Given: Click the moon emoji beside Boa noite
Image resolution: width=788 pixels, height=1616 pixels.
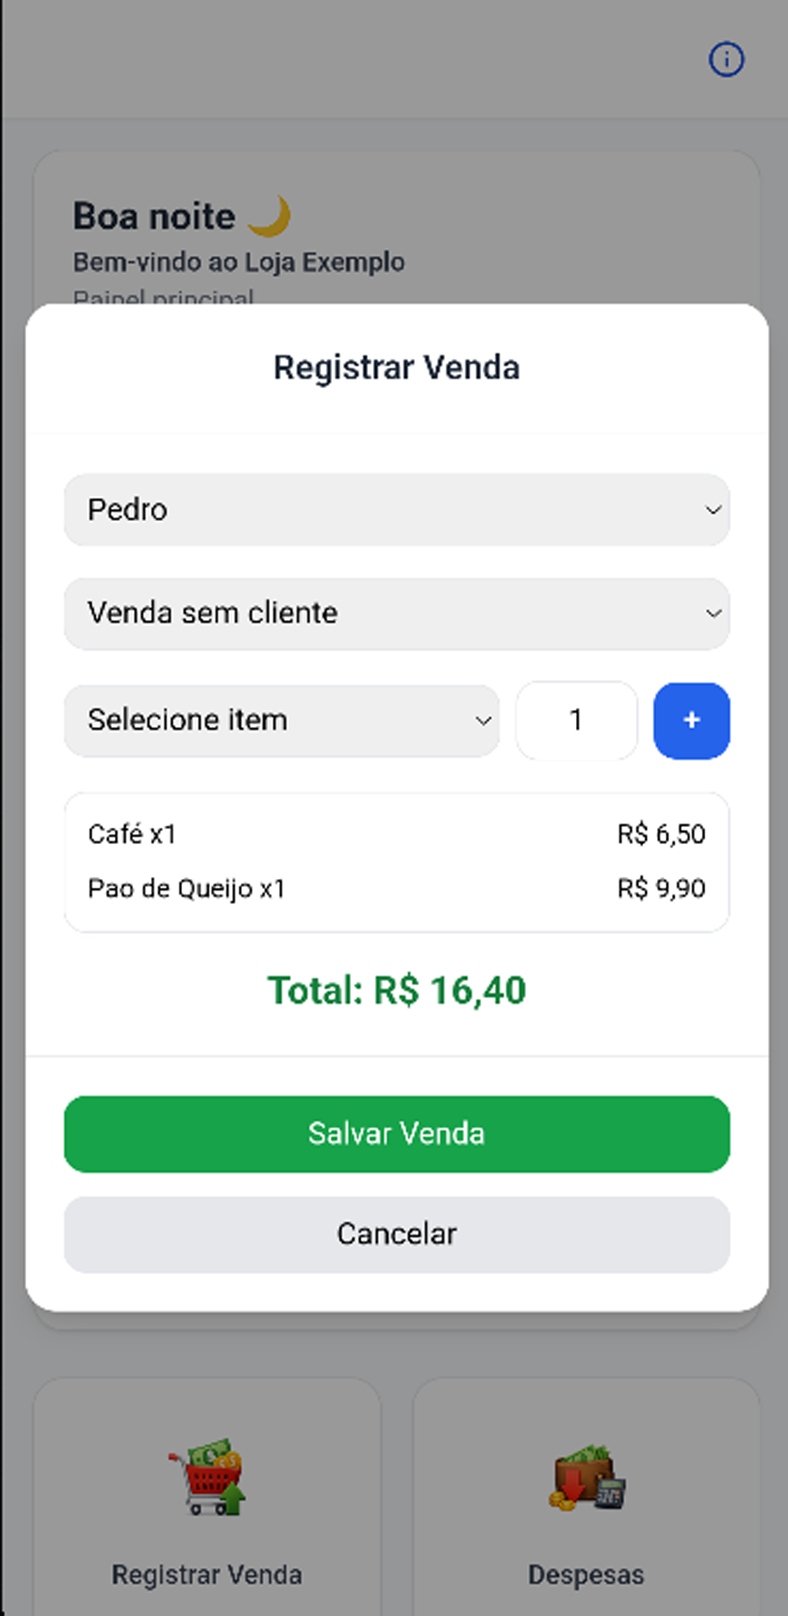Looking at the screenshot, I should [269, 217].
